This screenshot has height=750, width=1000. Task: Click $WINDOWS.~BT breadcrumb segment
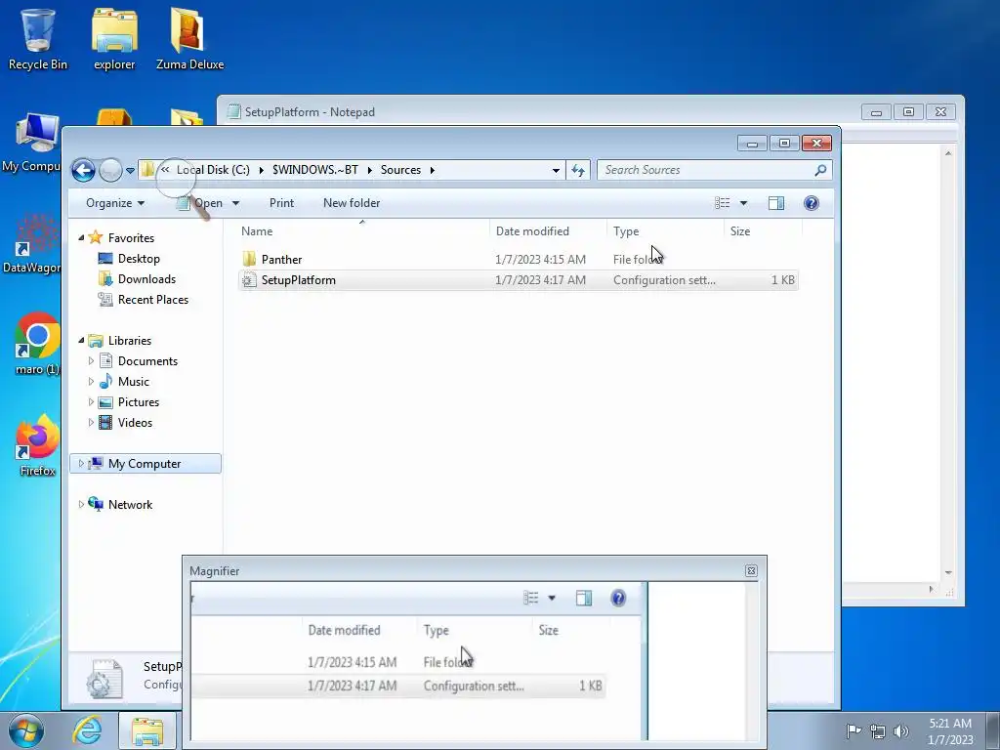click(315, 170)
